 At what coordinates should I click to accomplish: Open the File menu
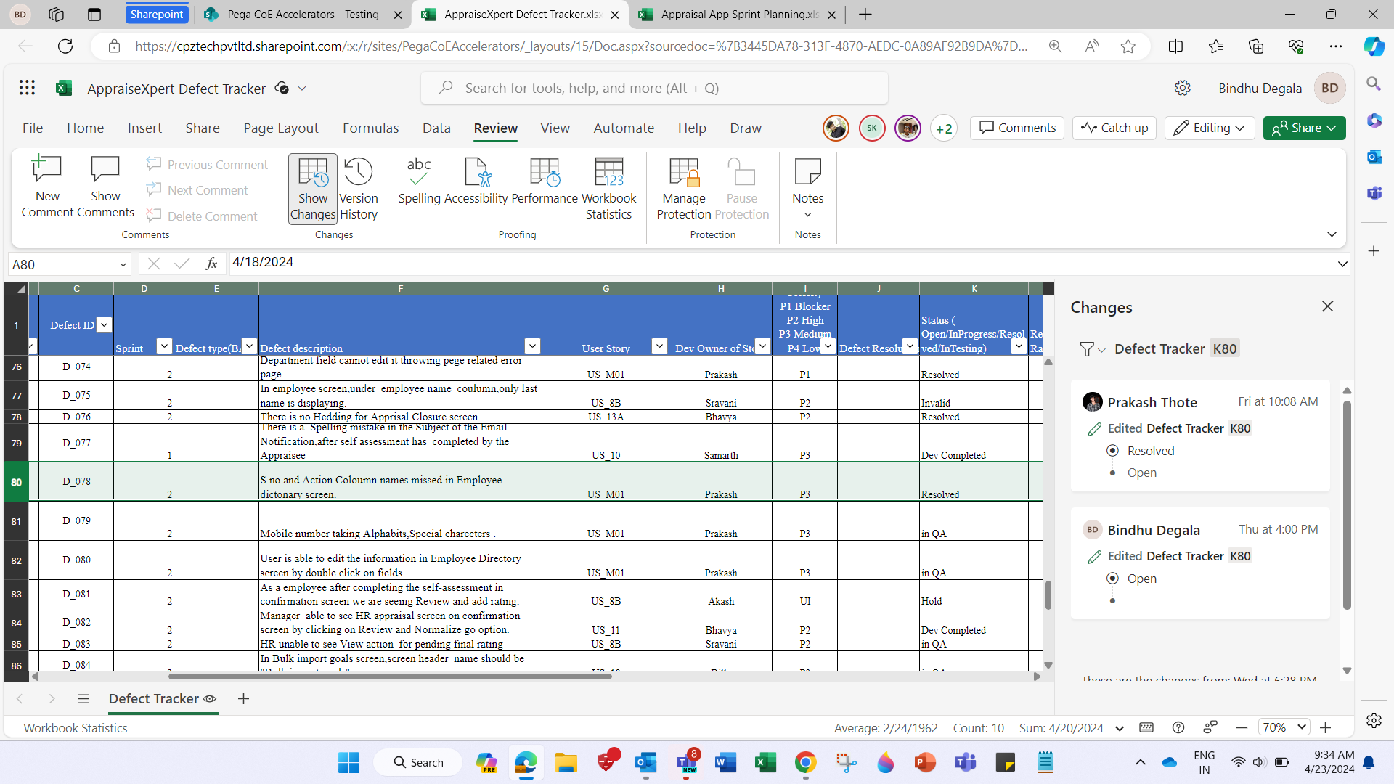point(33,128)
